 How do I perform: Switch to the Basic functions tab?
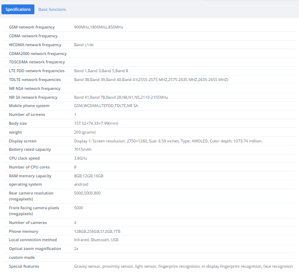pyautogui.click(x=52, y=9)
